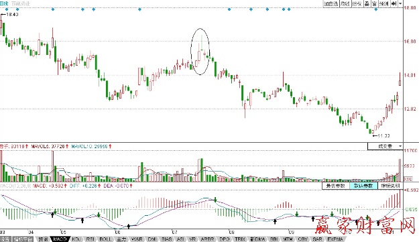The height and width of the screenshot is (242, 419).
Task: Select the RSI indicator tab
Action: point(91,239)
